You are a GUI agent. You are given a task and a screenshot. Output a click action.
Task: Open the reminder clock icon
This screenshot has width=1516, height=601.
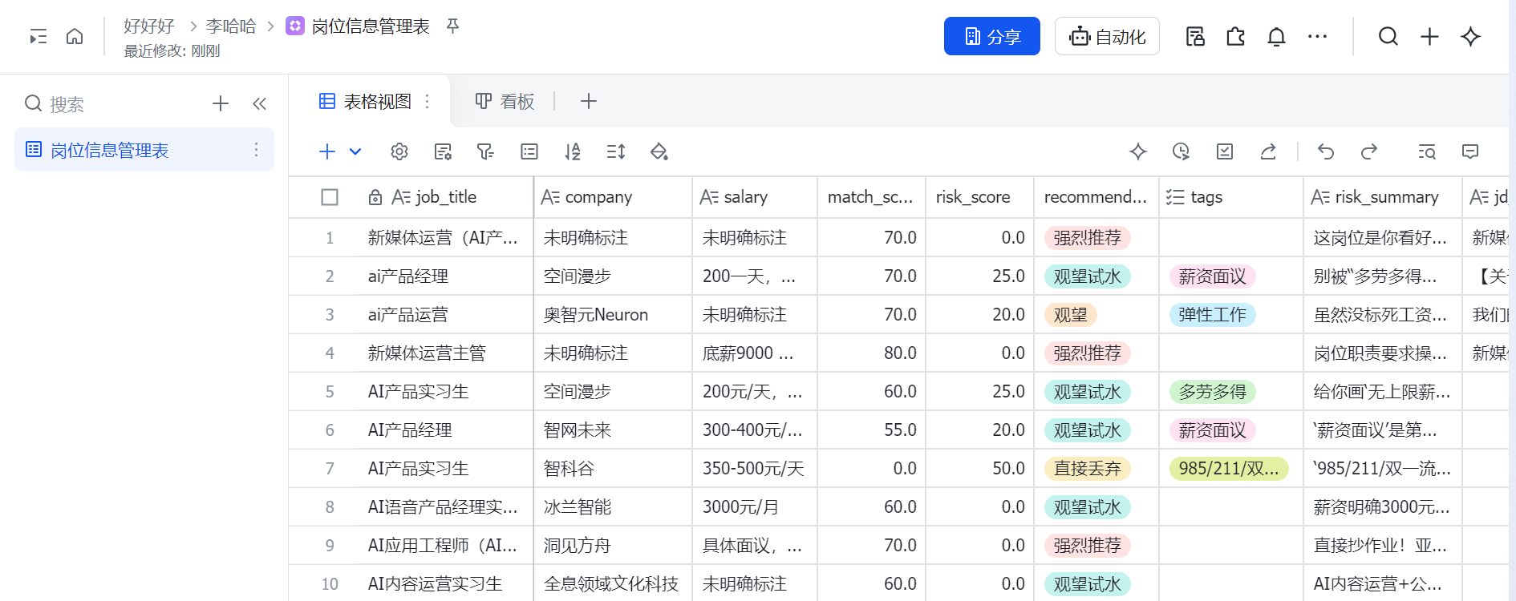click(x=1181, y=151)
